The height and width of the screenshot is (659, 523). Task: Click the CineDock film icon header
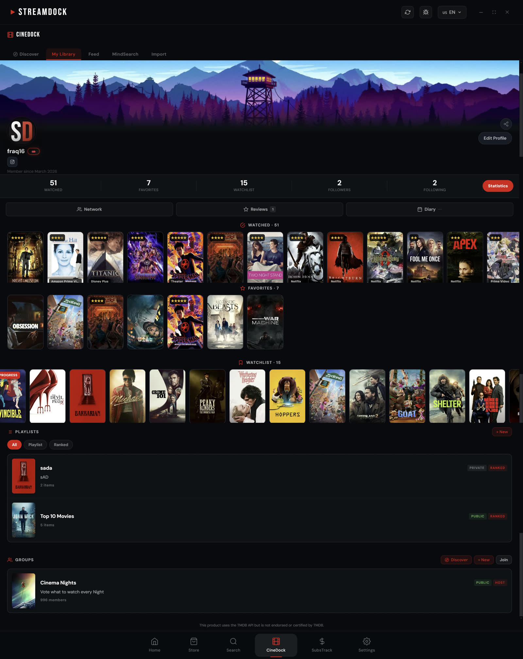click(10, 34)
